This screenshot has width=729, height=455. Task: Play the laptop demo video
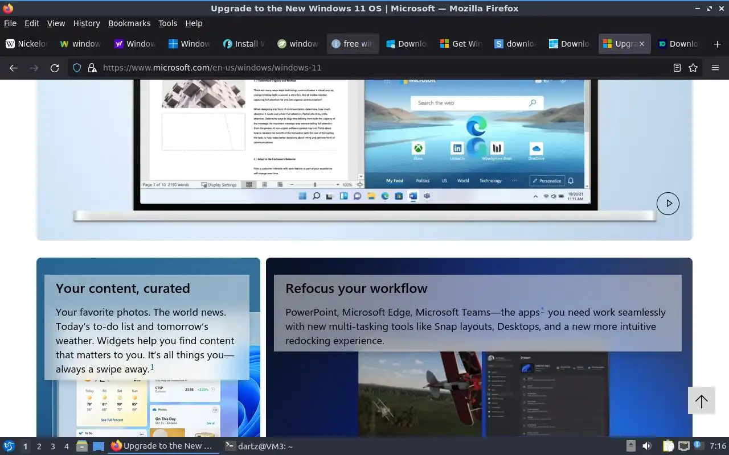click(668, 204)
